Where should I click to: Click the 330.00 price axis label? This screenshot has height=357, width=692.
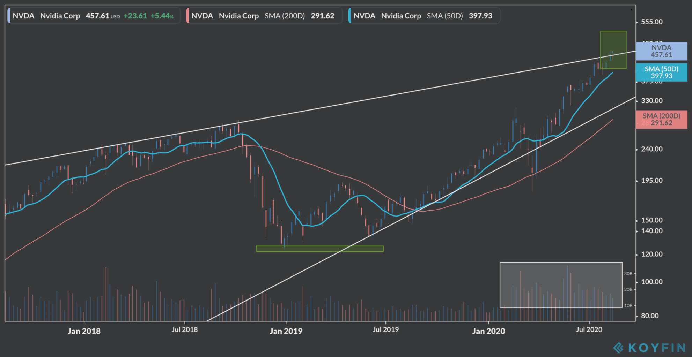point(651,101)
